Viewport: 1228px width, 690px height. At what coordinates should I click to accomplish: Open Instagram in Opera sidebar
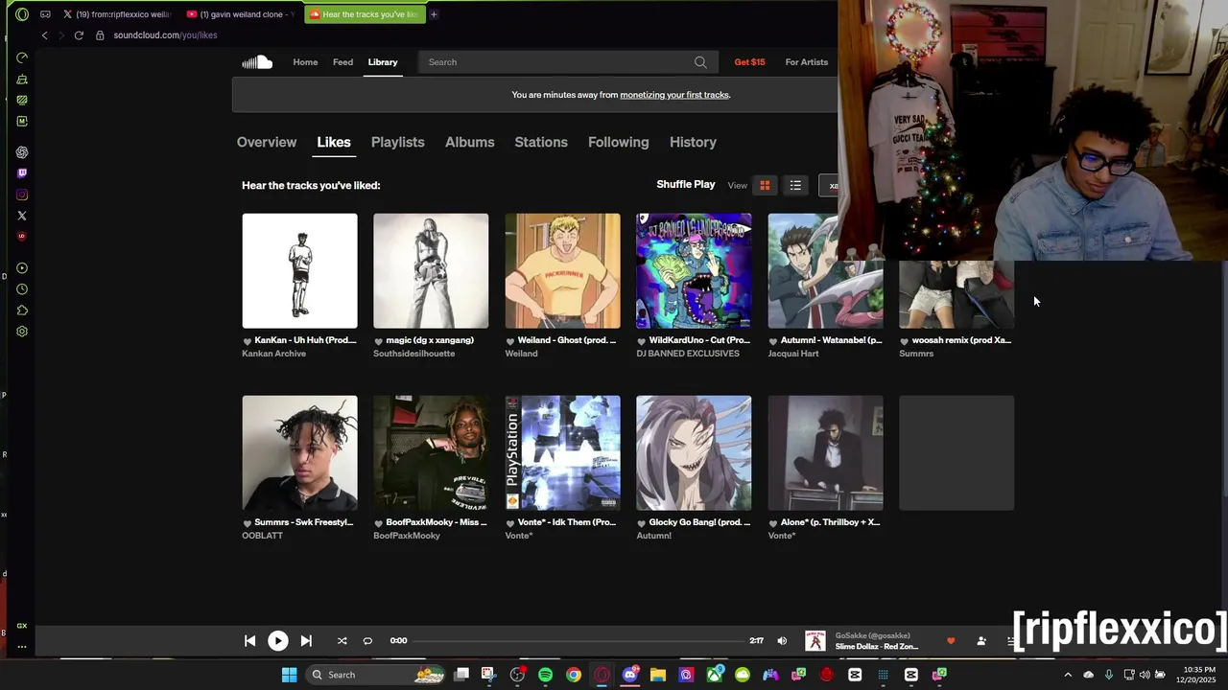22,195
